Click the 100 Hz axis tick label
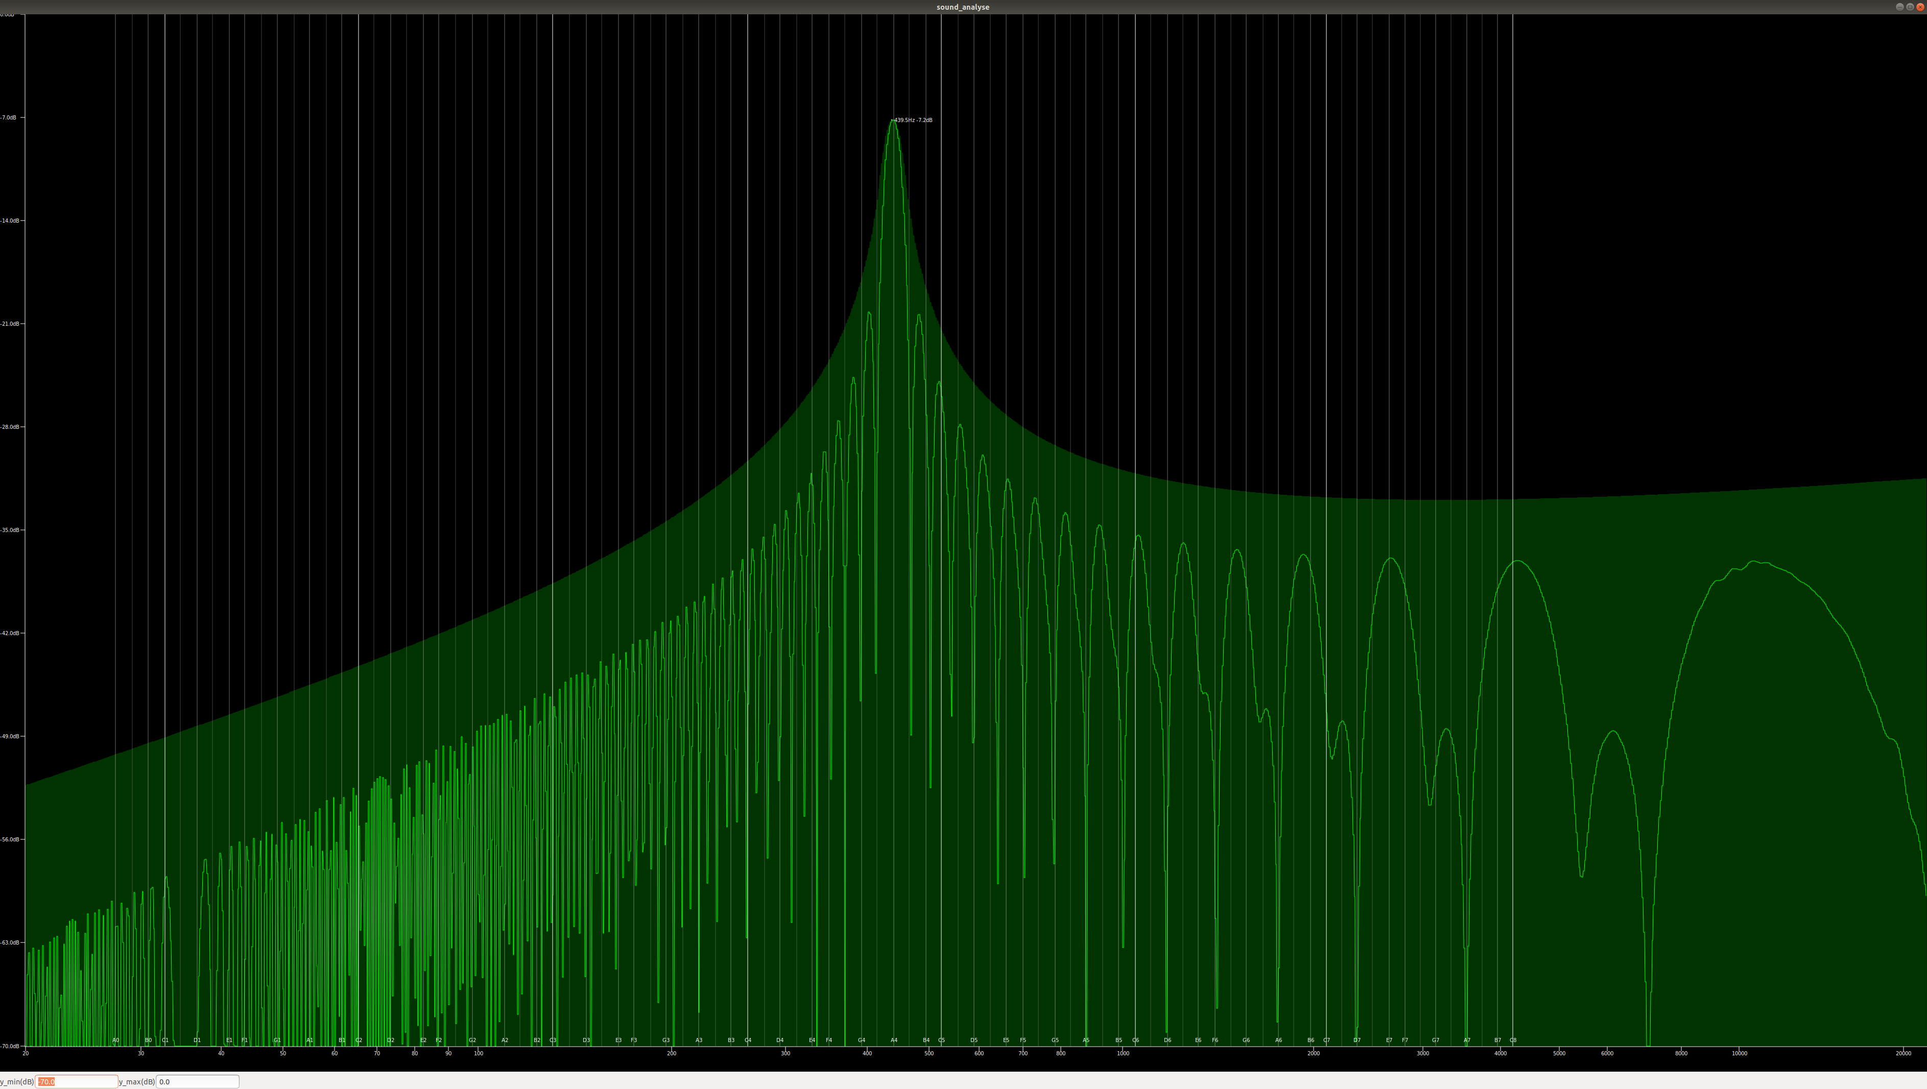The image size is (1927, 1089). 479,1053
